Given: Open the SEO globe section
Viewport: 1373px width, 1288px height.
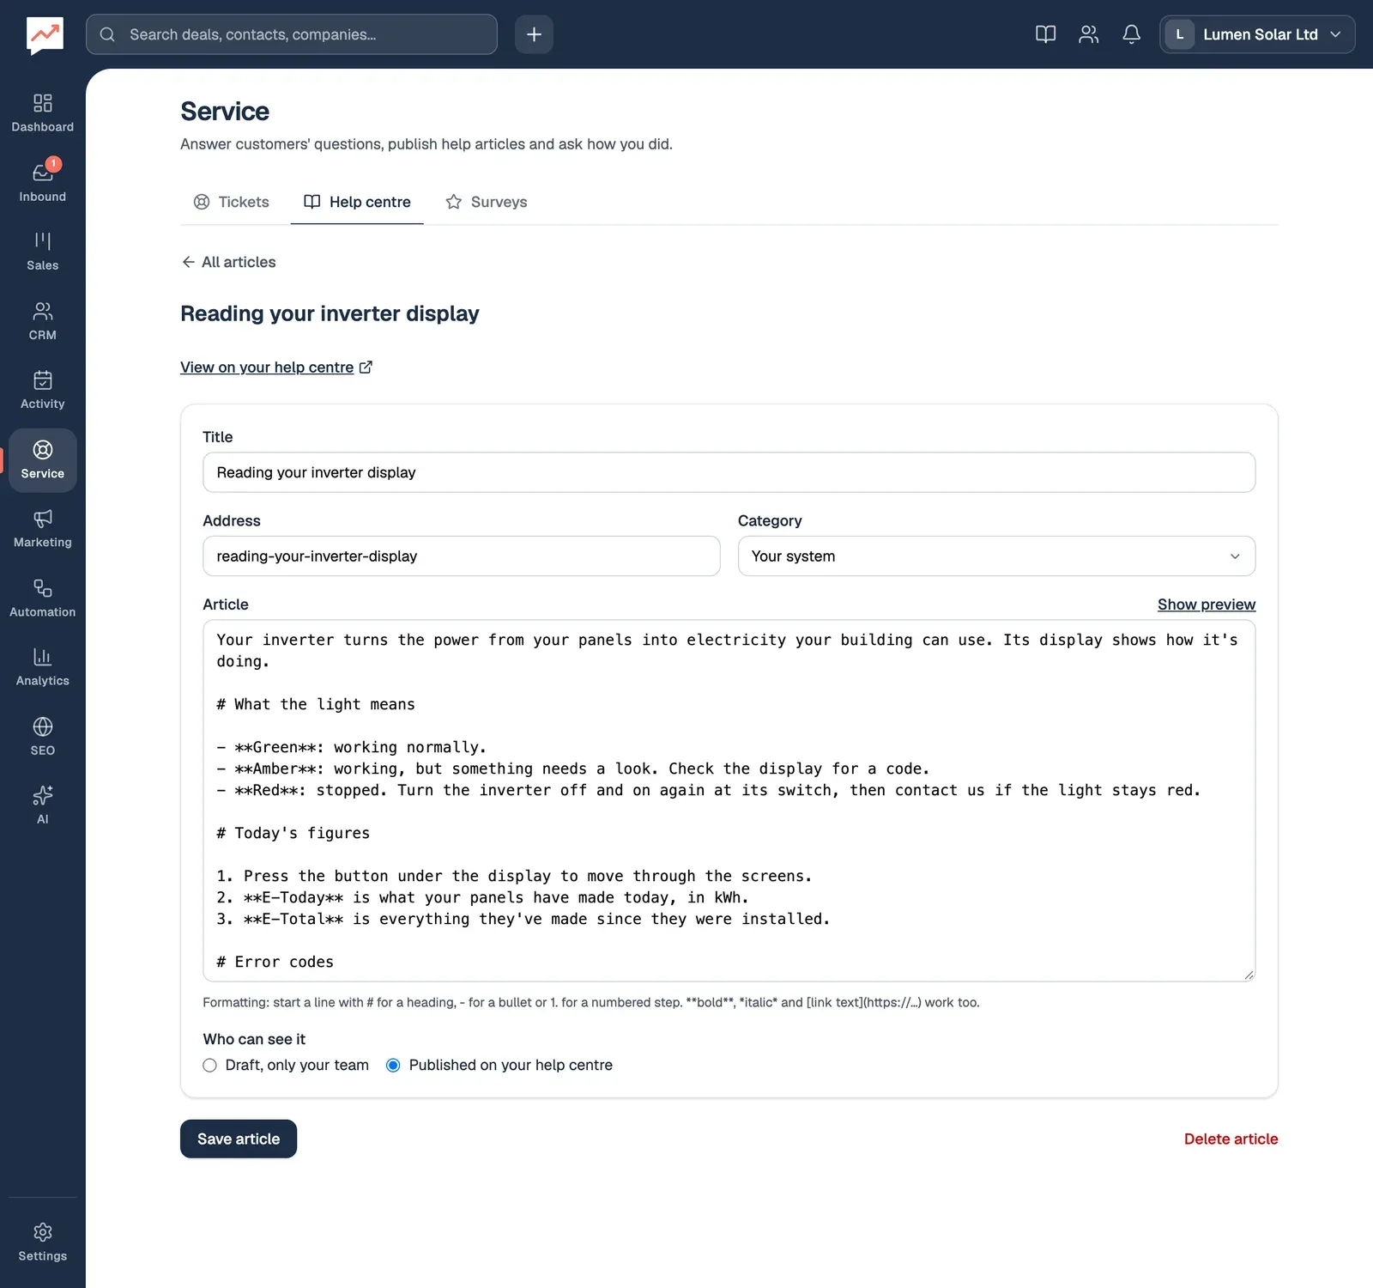Looking at the screenshot, I should [42, 736].
